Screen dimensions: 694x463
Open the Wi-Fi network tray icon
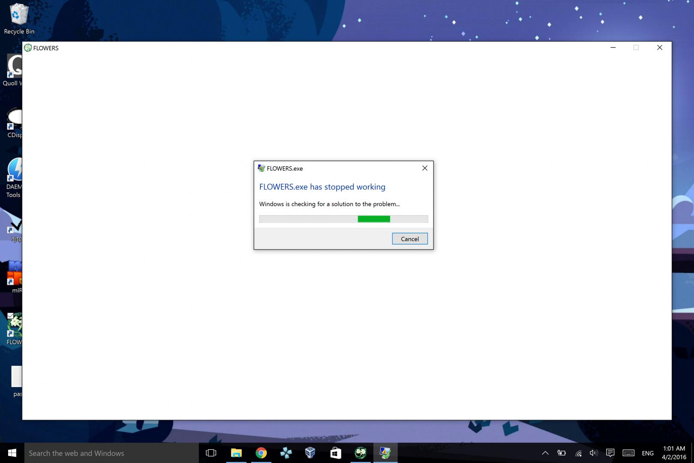pyautogui.click(x=578, y=453)
